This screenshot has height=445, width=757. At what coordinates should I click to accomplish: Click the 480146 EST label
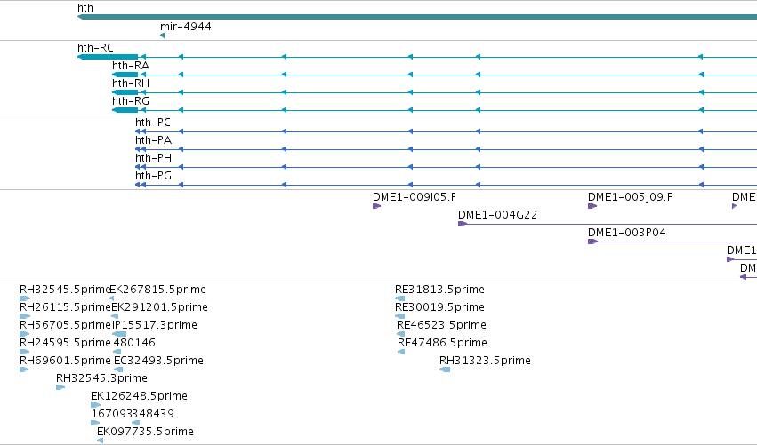tap(134, 343)
